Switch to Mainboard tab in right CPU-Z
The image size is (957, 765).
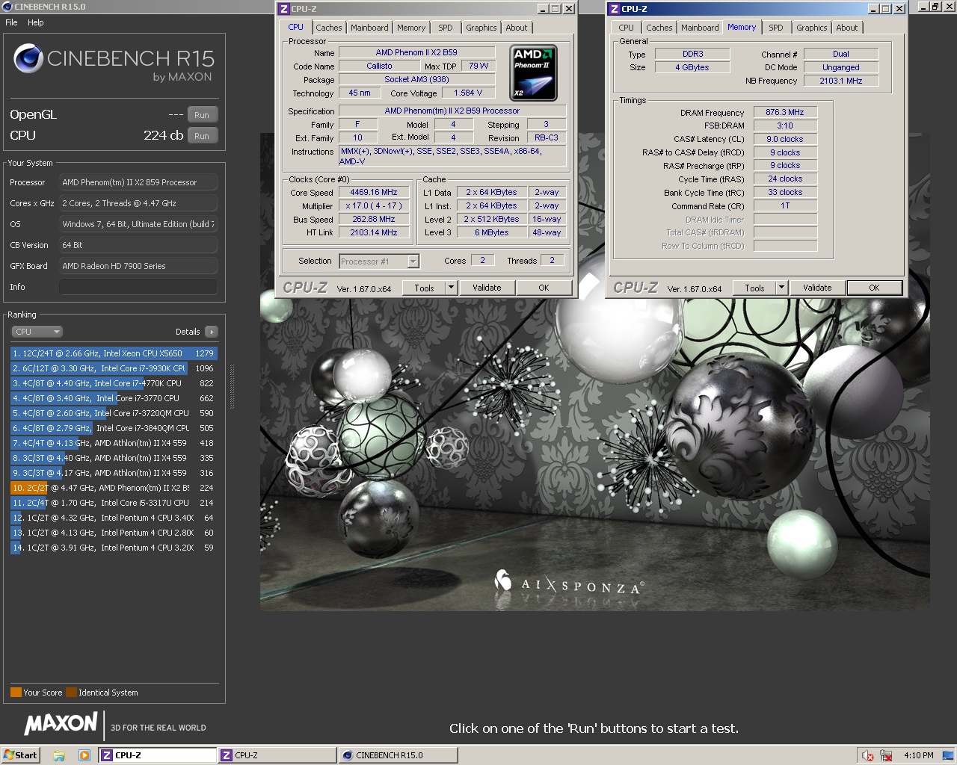(700, 28)
